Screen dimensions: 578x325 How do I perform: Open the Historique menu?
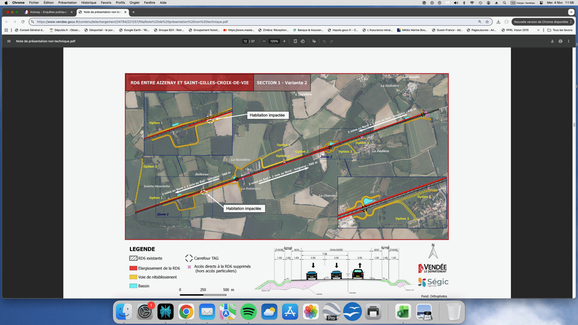89,3
